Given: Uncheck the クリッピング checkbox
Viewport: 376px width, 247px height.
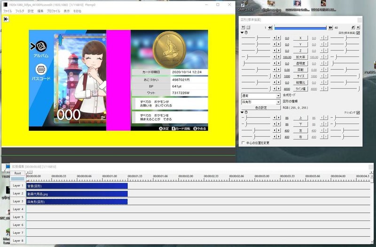Looking at the screenshot, I should point(358,112).
